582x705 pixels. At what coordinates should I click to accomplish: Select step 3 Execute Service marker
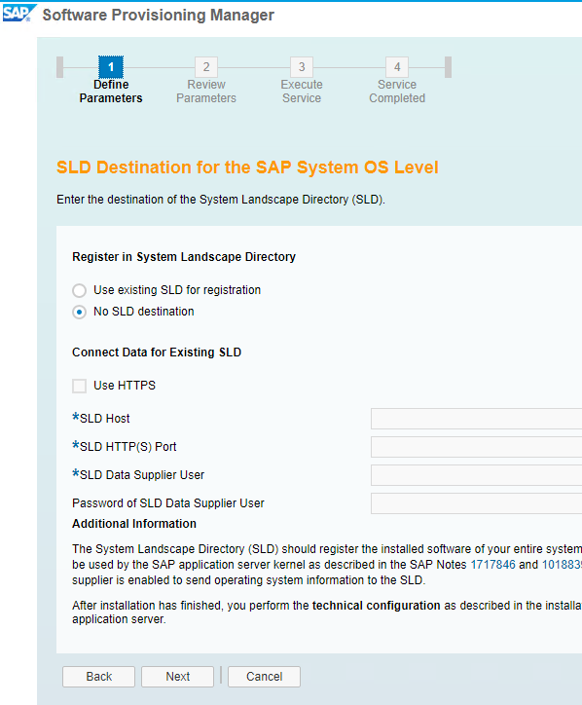tap(302, 67)
